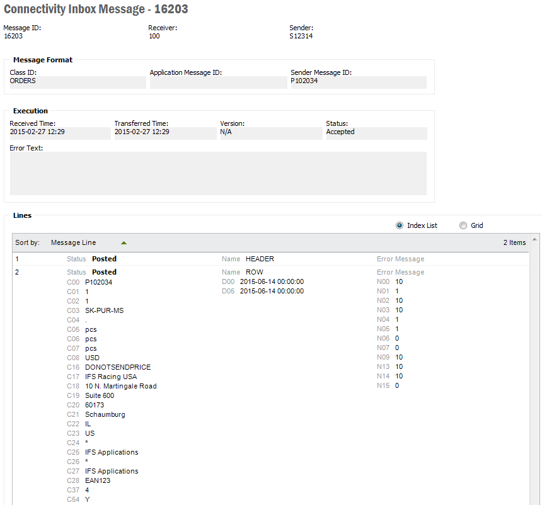This screenshot has width=542, height=505.
Task: Select the Transferred Time field
Action: pos(164,133)
